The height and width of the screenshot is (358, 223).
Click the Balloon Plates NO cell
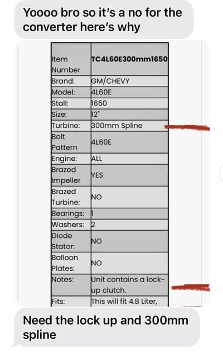(129, 263)
